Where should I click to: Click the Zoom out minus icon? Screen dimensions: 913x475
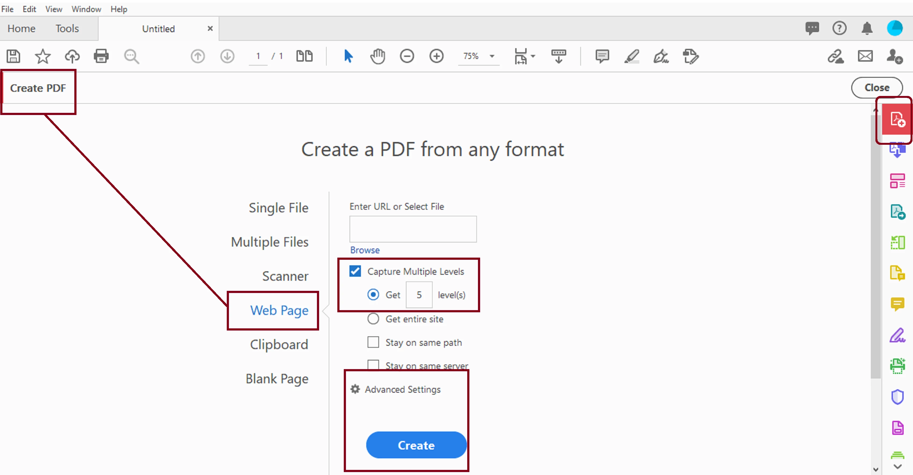click(407, 56)
